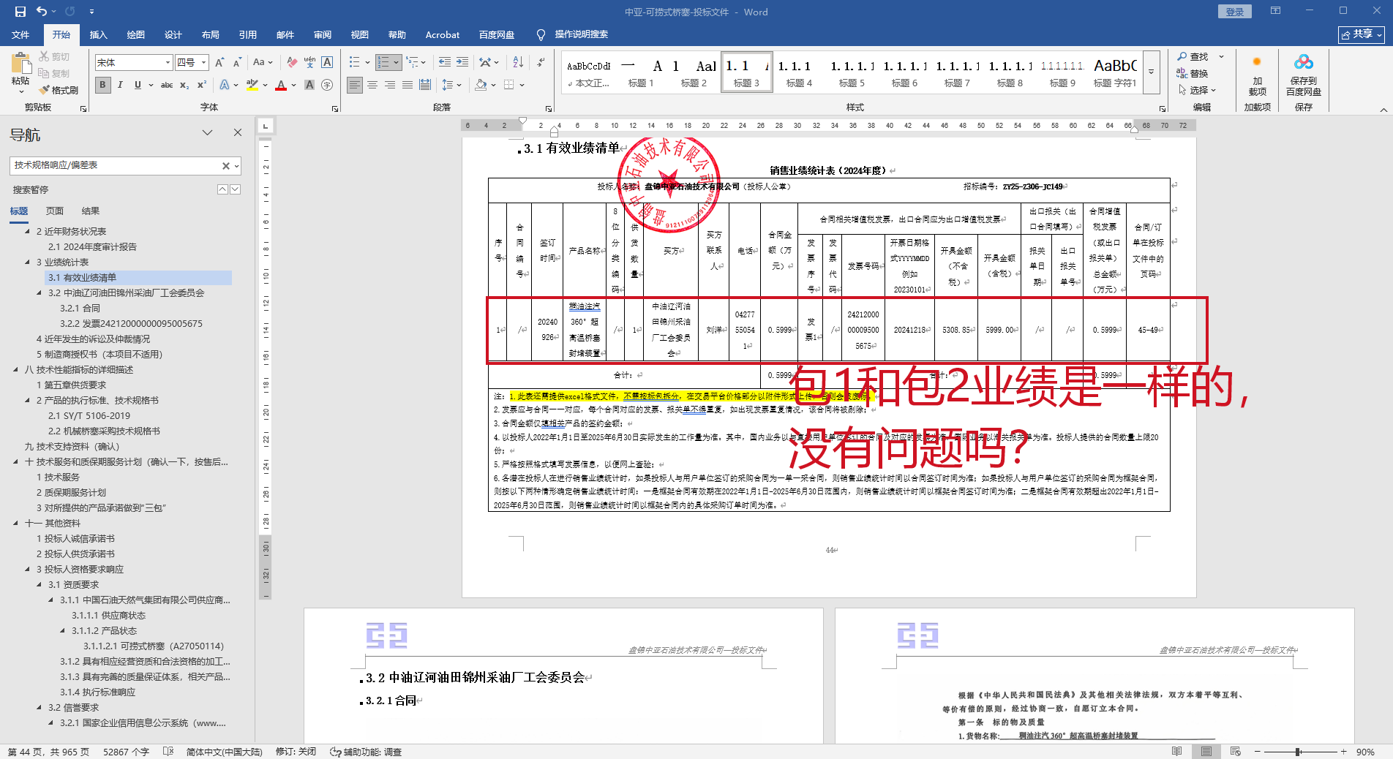Clear all formatting with the eraser icon

292,63
